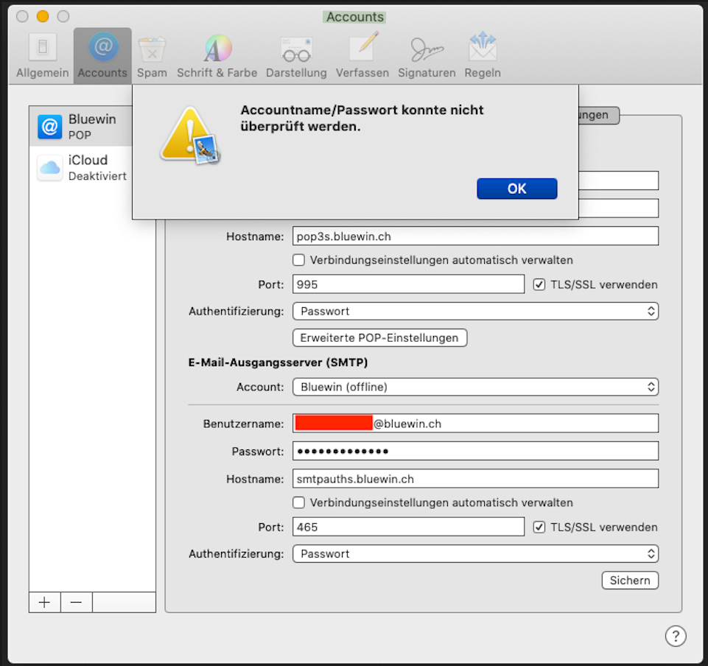The image size is (708, 666).
Task: Disable TLS/SSL verwenden for port 465
Action: (x=540, y=527)
